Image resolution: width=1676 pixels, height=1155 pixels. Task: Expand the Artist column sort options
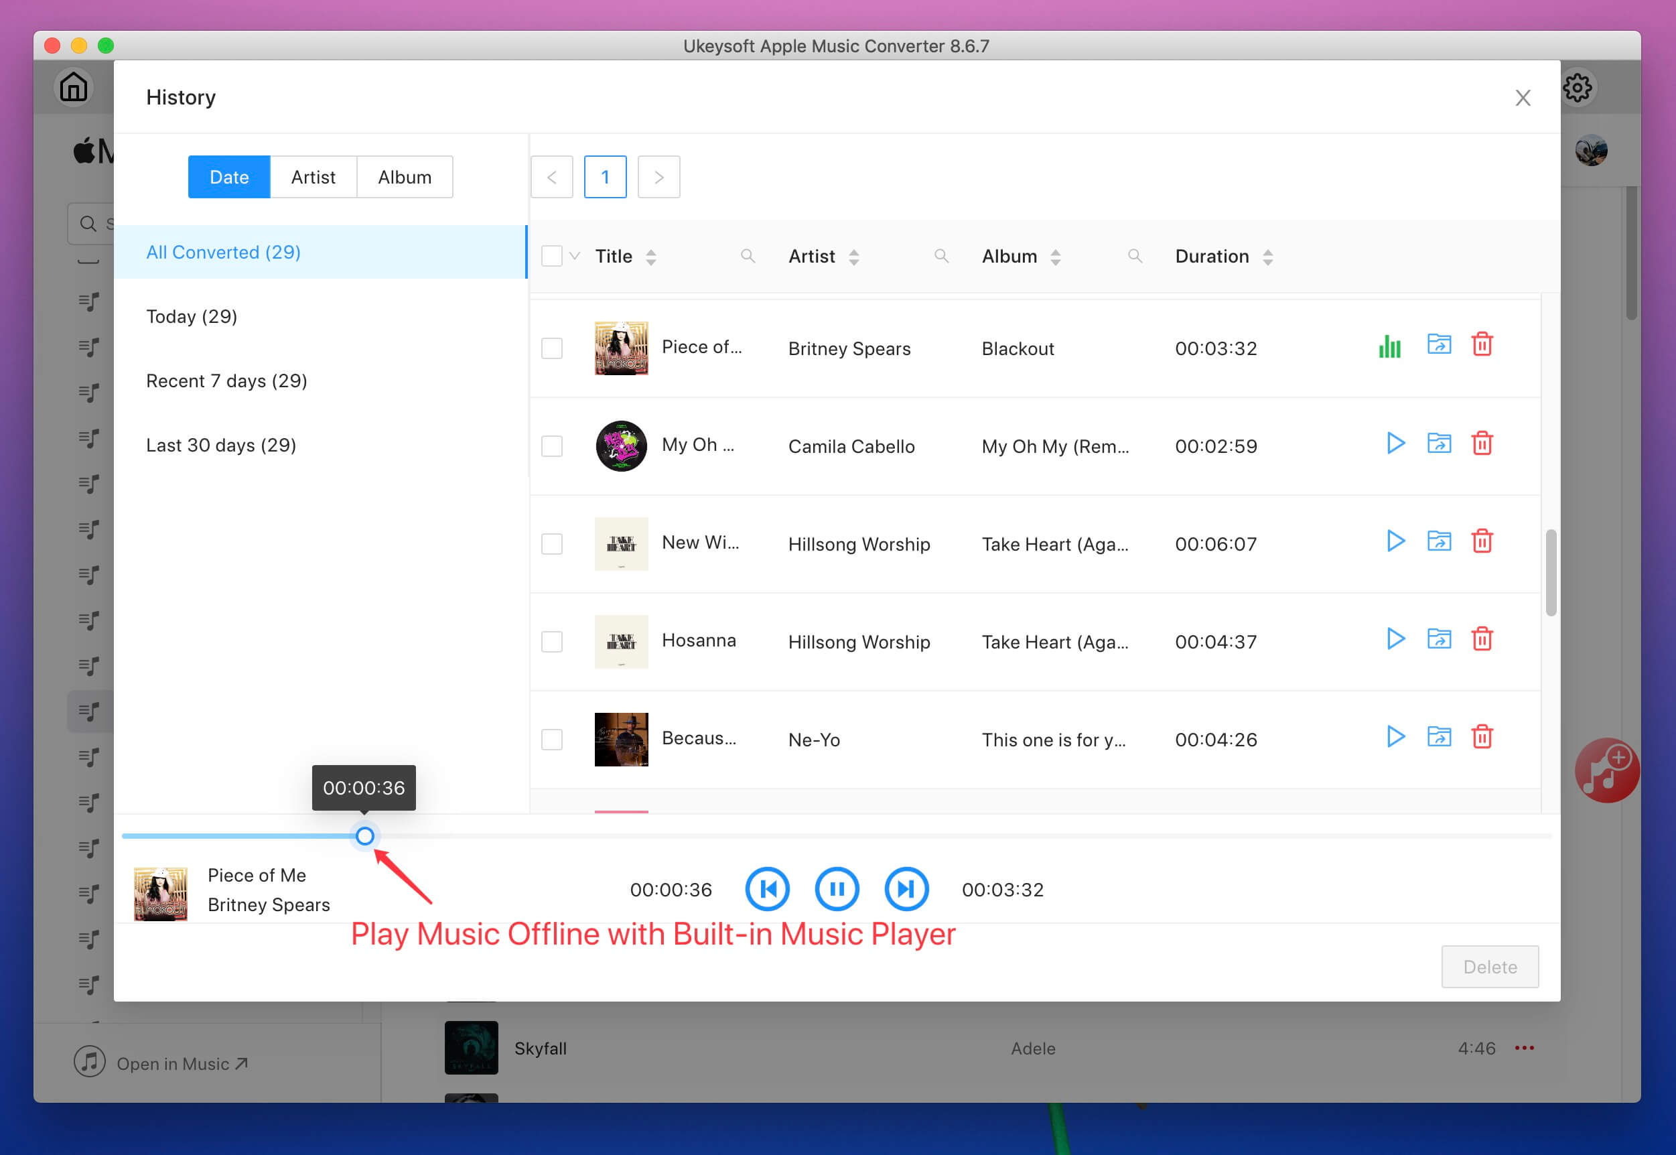coord(855,255)
